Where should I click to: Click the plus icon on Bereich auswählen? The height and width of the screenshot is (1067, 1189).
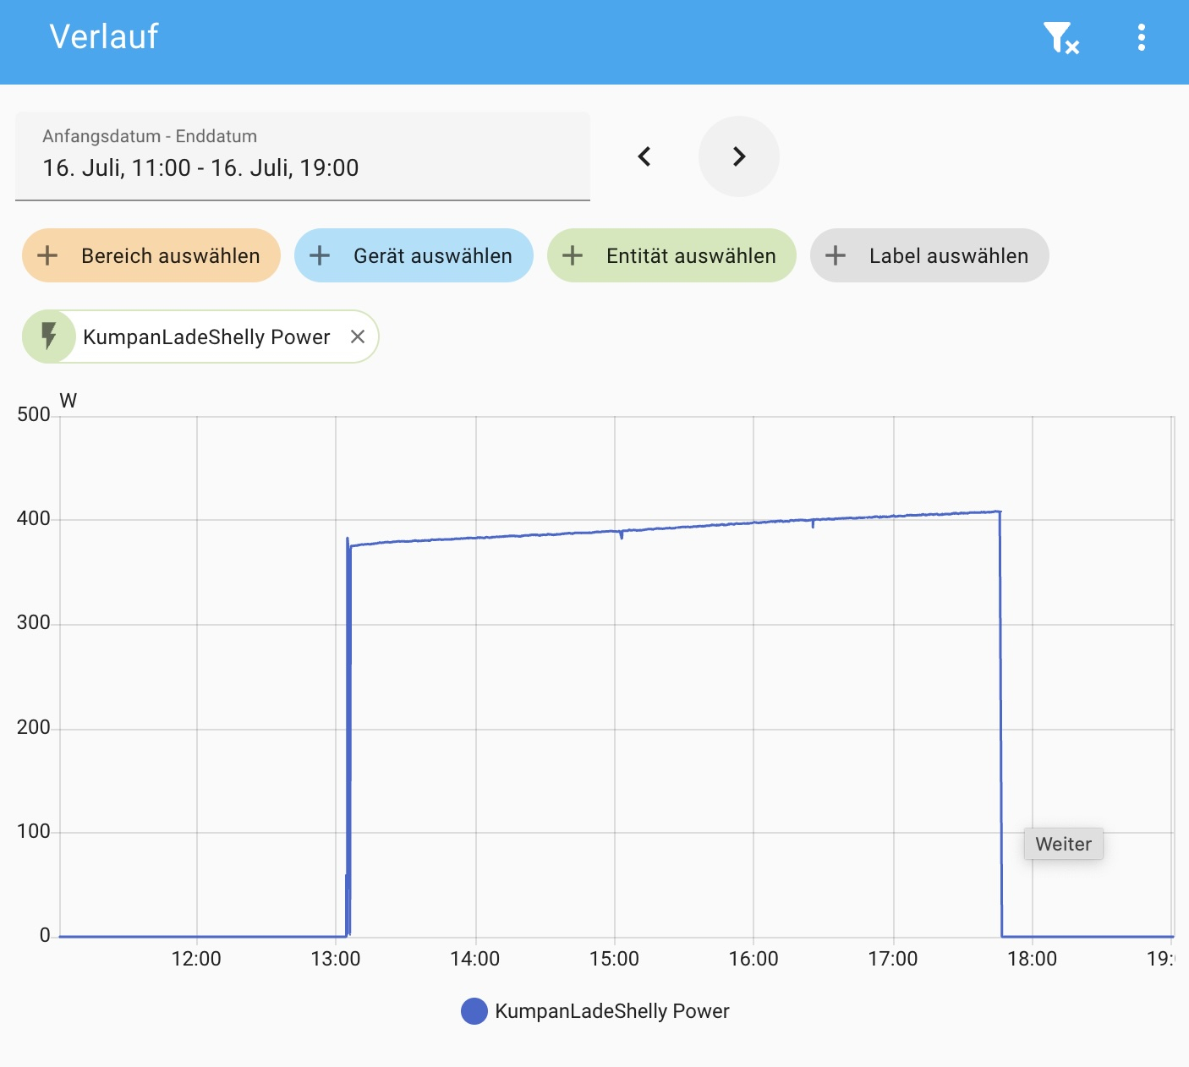(x=48, y=255)
